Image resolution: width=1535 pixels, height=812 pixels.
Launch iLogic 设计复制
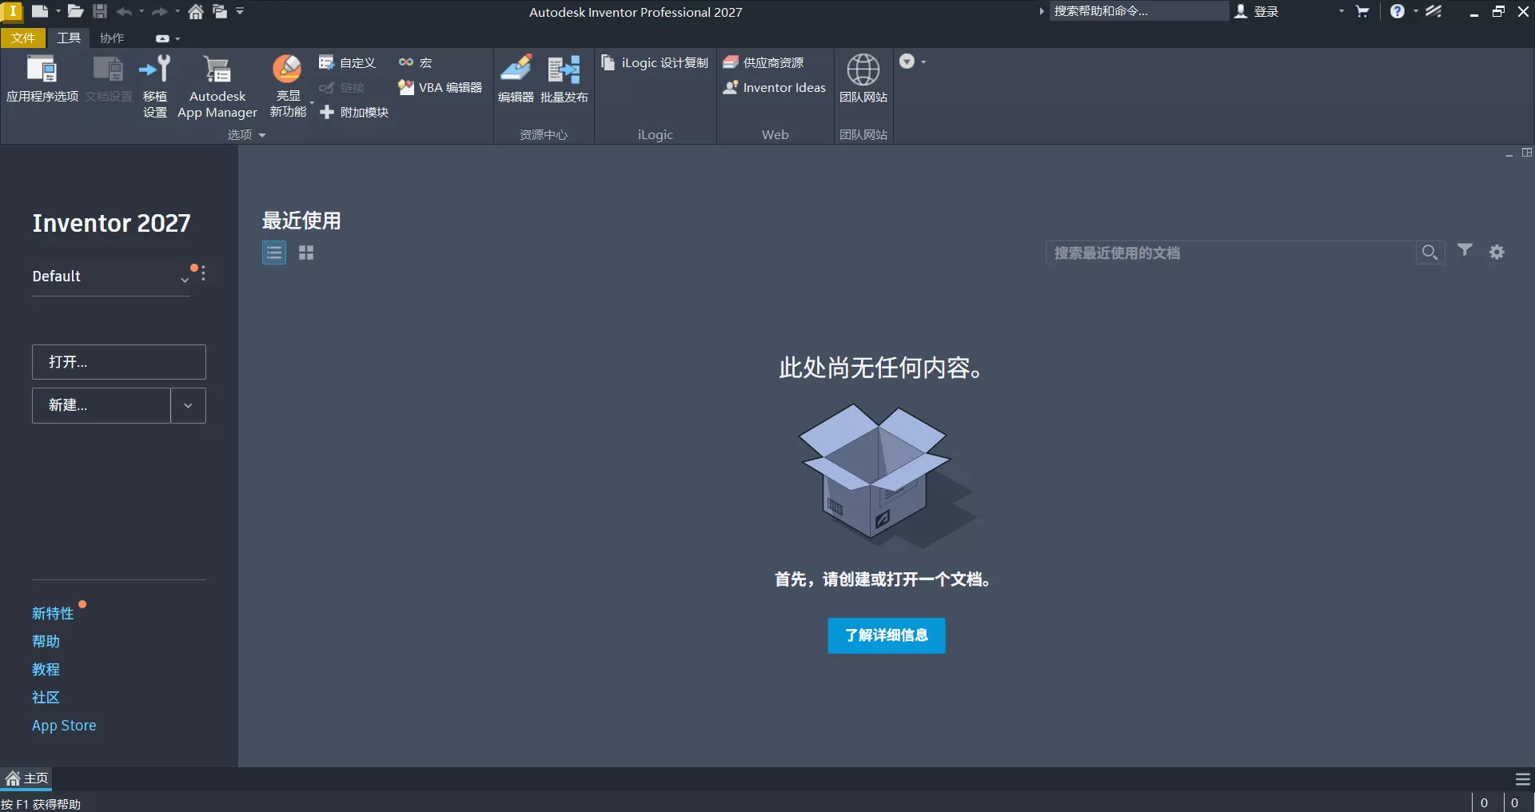(x=654, y=62)
